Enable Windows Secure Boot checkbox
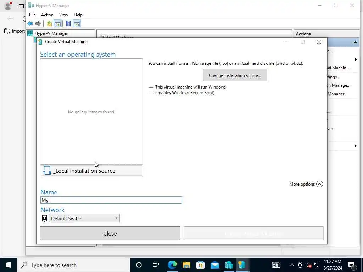The image size is (363, 272). point(151,90)
